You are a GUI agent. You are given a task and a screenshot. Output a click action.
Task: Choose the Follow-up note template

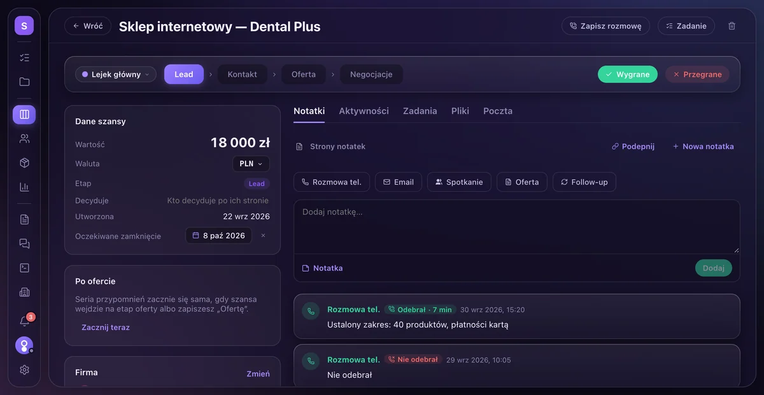[584, 182]
